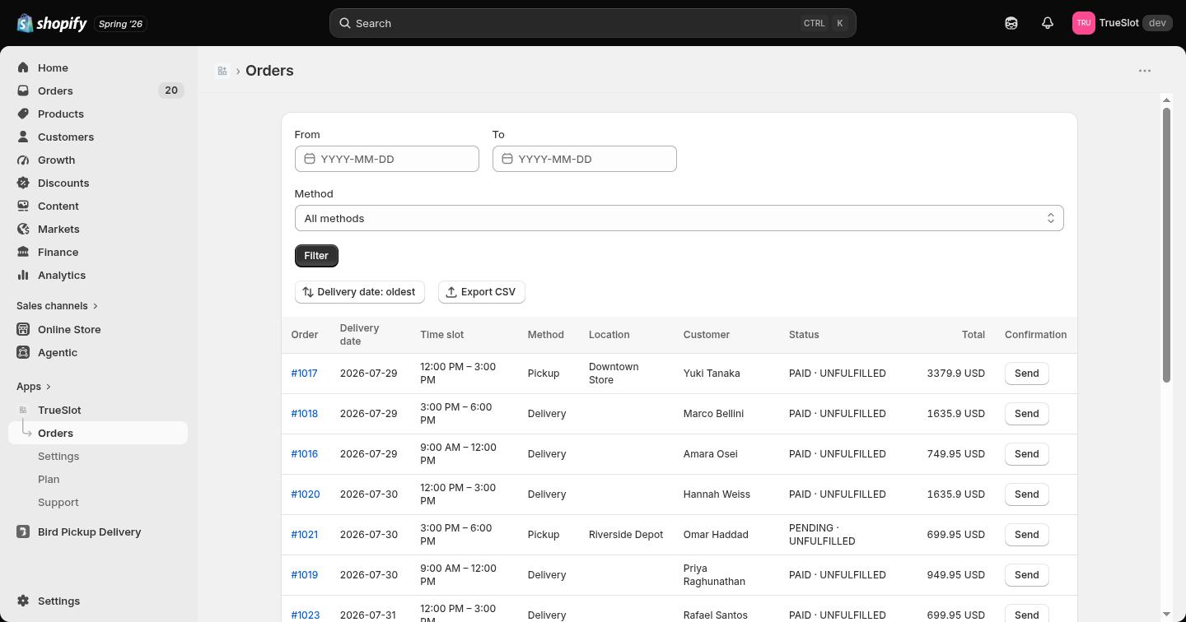This screenshot has width=1186, height=622.
Task: Expand the Sales channels section
Action: (x=57, y=305)
